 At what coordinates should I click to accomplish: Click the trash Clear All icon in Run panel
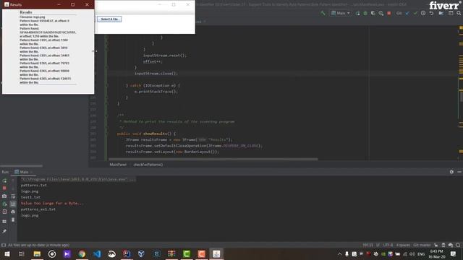[x=13, y=220]
